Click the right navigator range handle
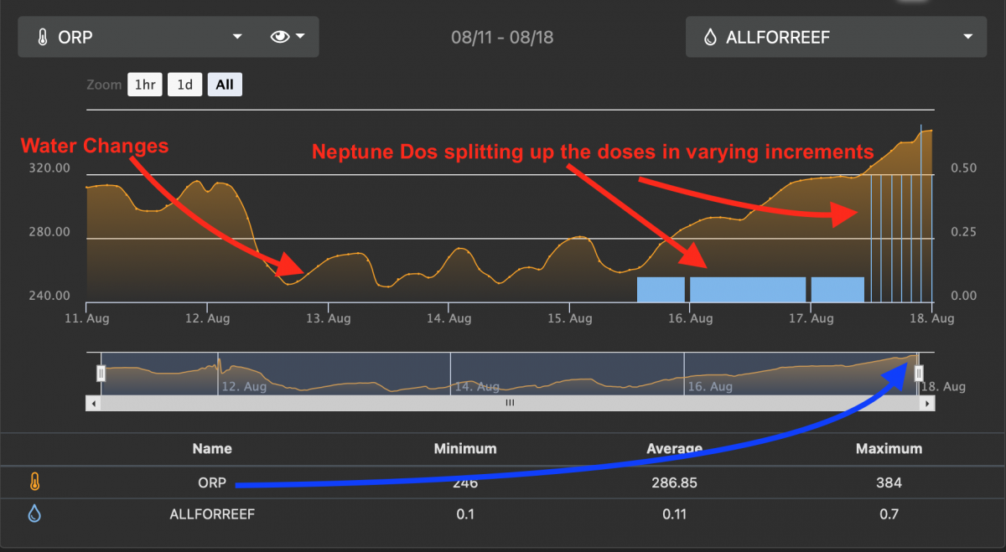1006x552 pixels. [919, 374]
